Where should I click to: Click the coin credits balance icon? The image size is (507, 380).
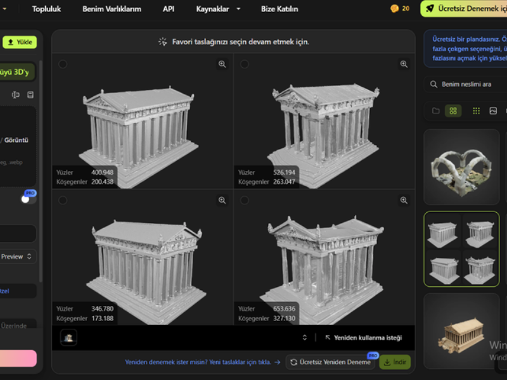(394, 9)
